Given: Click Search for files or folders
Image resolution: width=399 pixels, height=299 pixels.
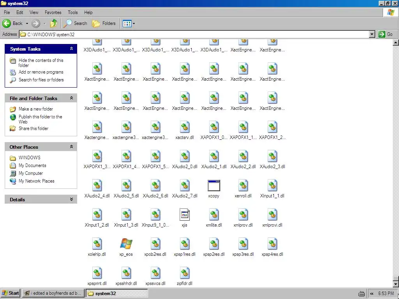Looking at the screenshot, I should 41,80.
